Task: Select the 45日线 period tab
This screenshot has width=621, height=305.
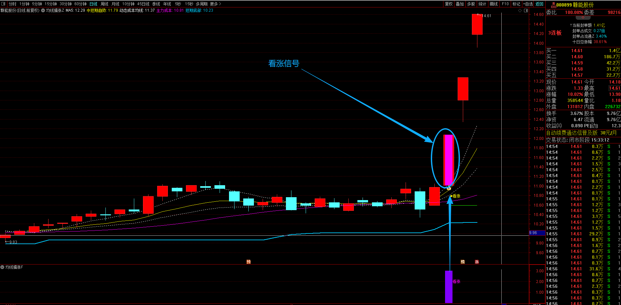Action: tap(143, 4)
